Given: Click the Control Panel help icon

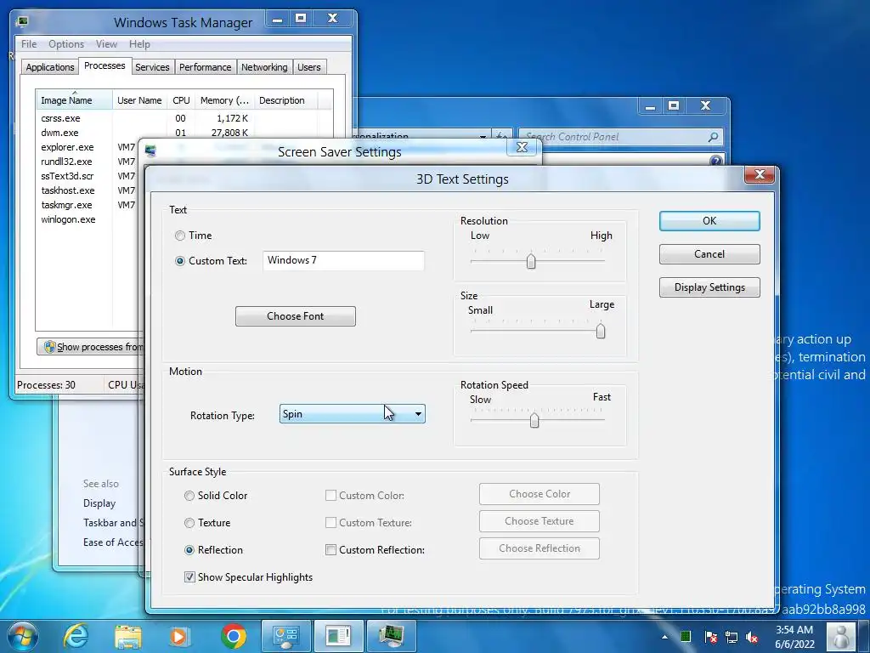Looking at the screenshot, I should click(716, 161).
